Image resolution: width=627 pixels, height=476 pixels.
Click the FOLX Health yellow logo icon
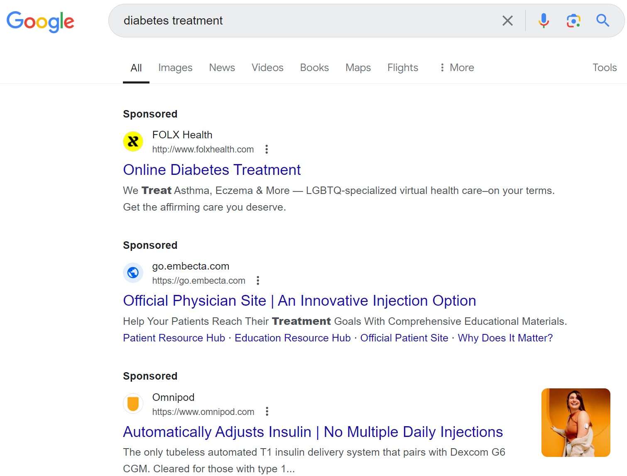click(x=133, y=142)
